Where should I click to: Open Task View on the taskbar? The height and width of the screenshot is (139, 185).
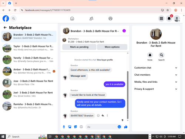tap(50, 136)
